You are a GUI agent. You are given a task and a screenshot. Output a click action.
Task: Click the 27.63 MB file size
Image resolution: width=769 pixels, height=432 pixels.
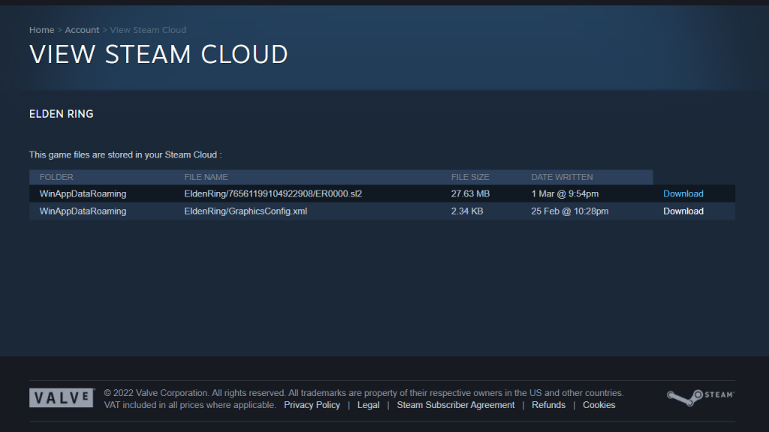tap(470, 193)
